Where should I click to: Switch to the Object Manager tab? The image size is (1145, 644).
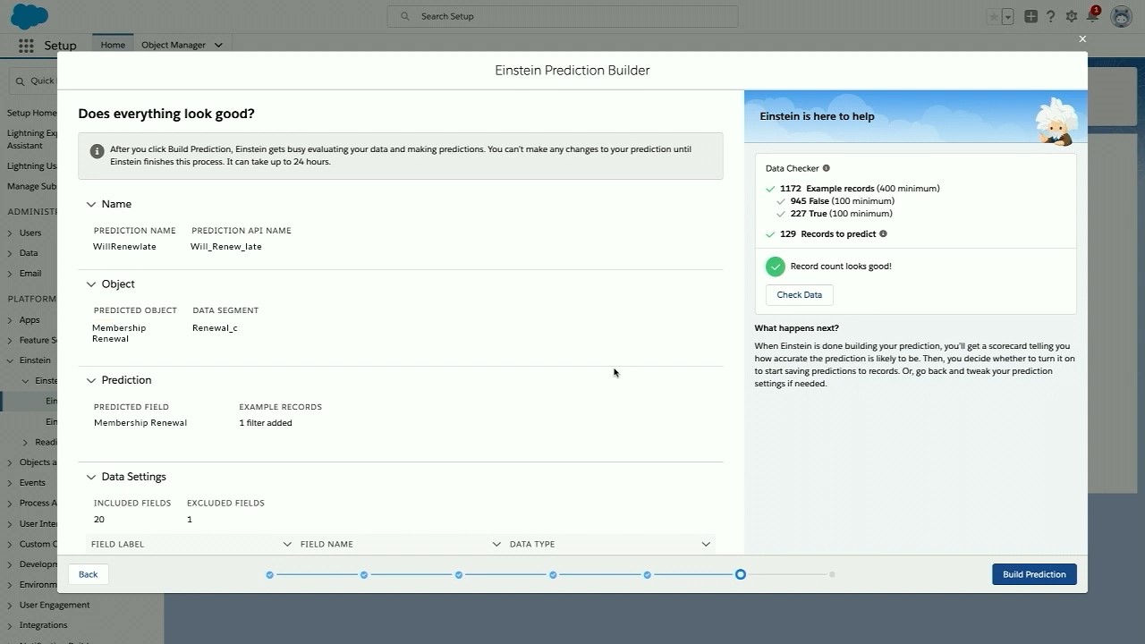pos(174,45)
